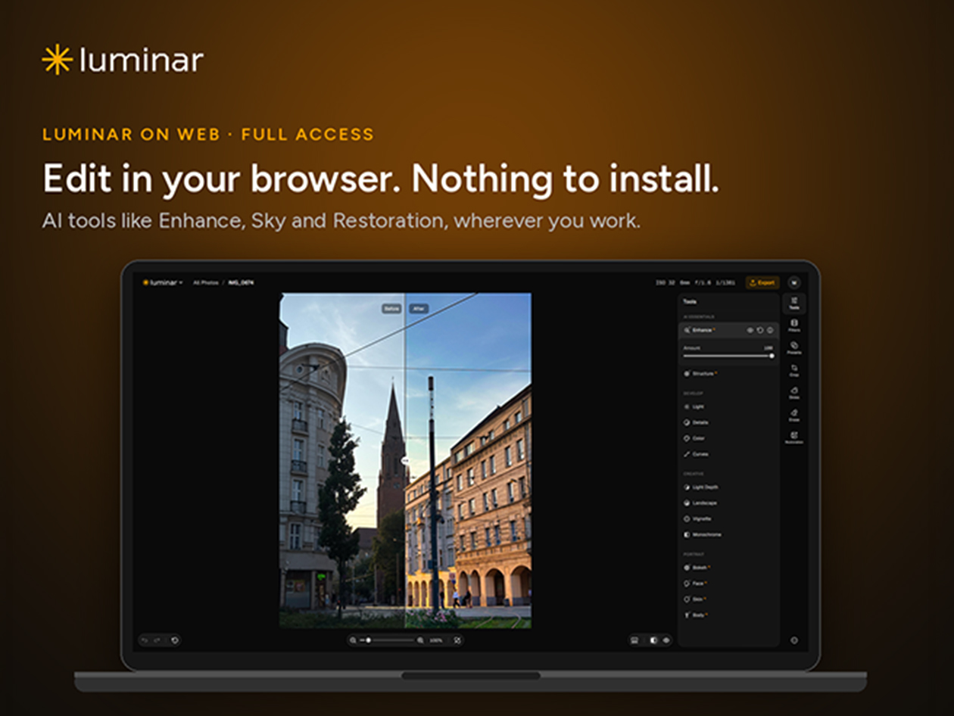Click the After label on photo

[x=419, y=309]
